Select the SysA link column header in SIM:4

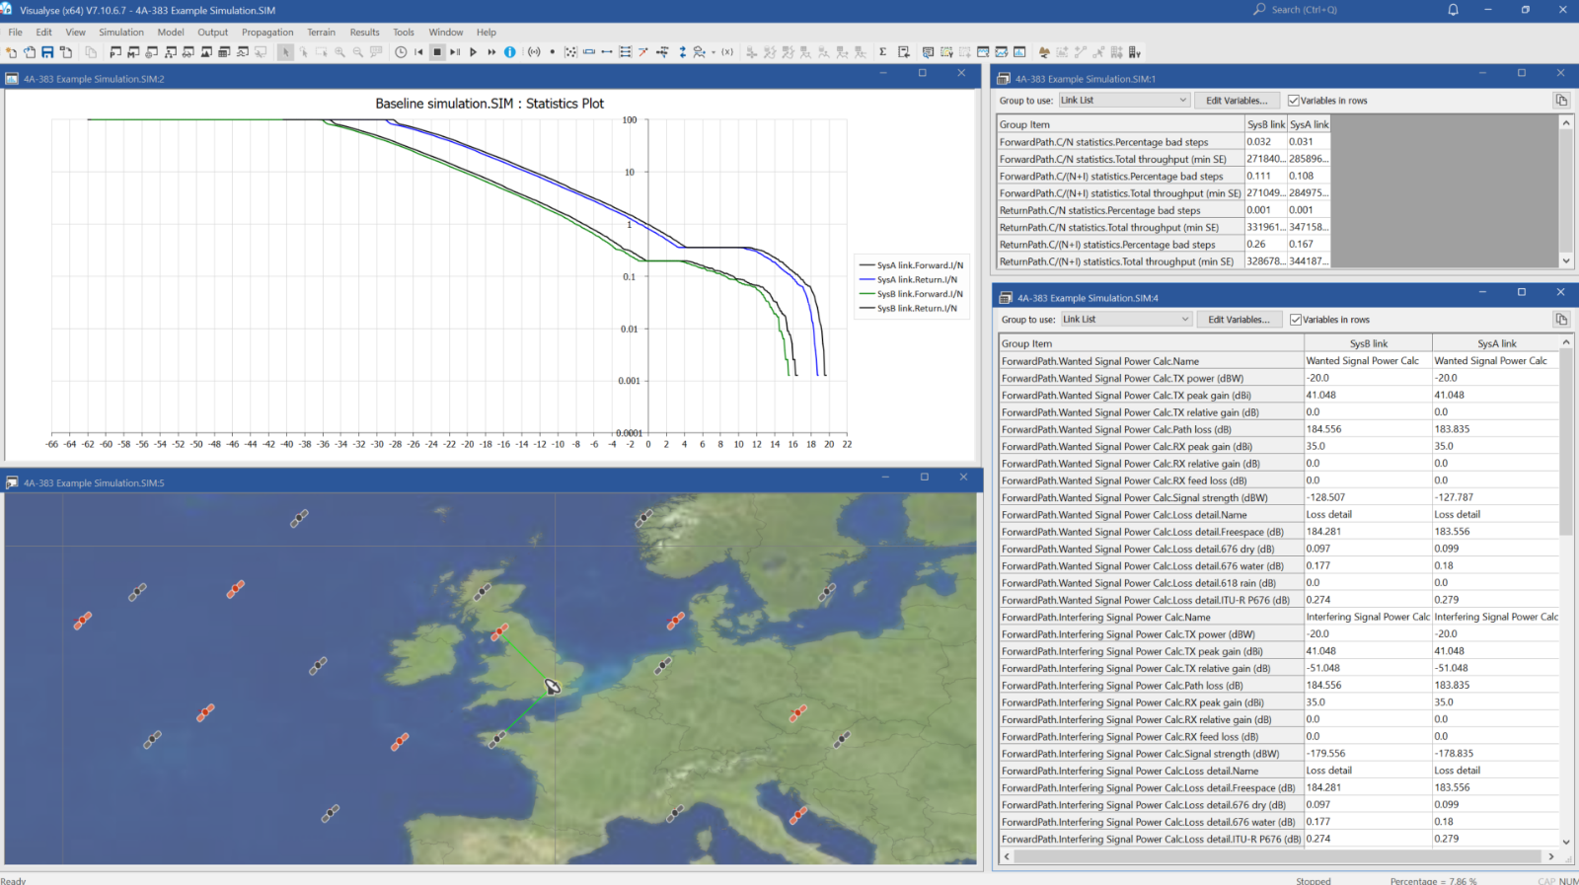tap(1496, 343)
